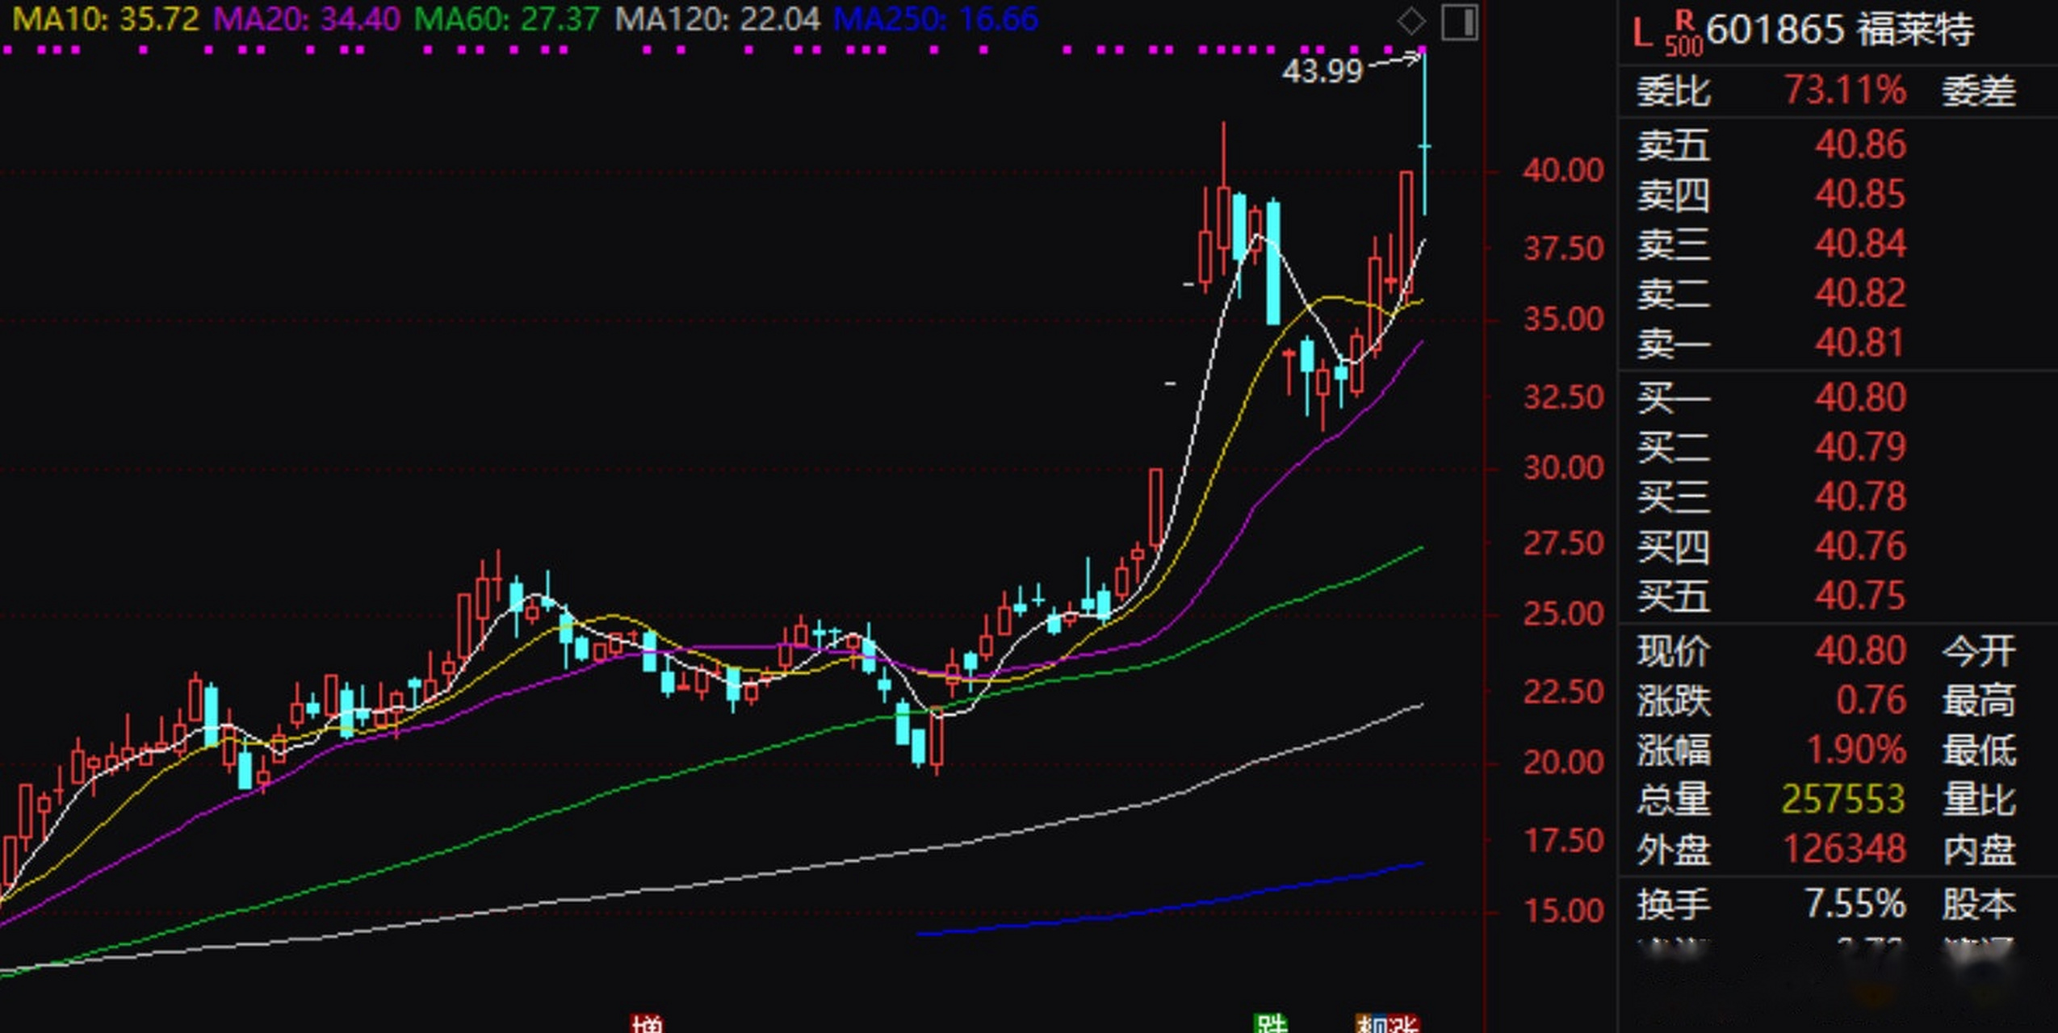
Task: Click the 20.00 price axis label
Action: [1563, 763]
